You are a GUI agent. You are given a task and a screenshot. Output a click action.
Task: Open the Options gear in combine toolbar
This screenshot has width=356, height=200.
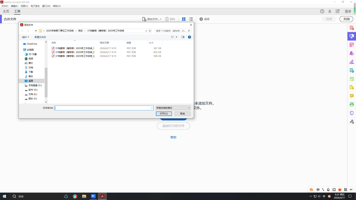[x=204, y=19]
